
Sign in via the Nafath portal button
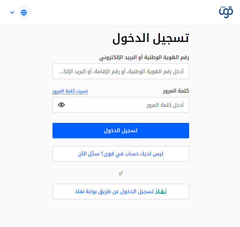121,192
